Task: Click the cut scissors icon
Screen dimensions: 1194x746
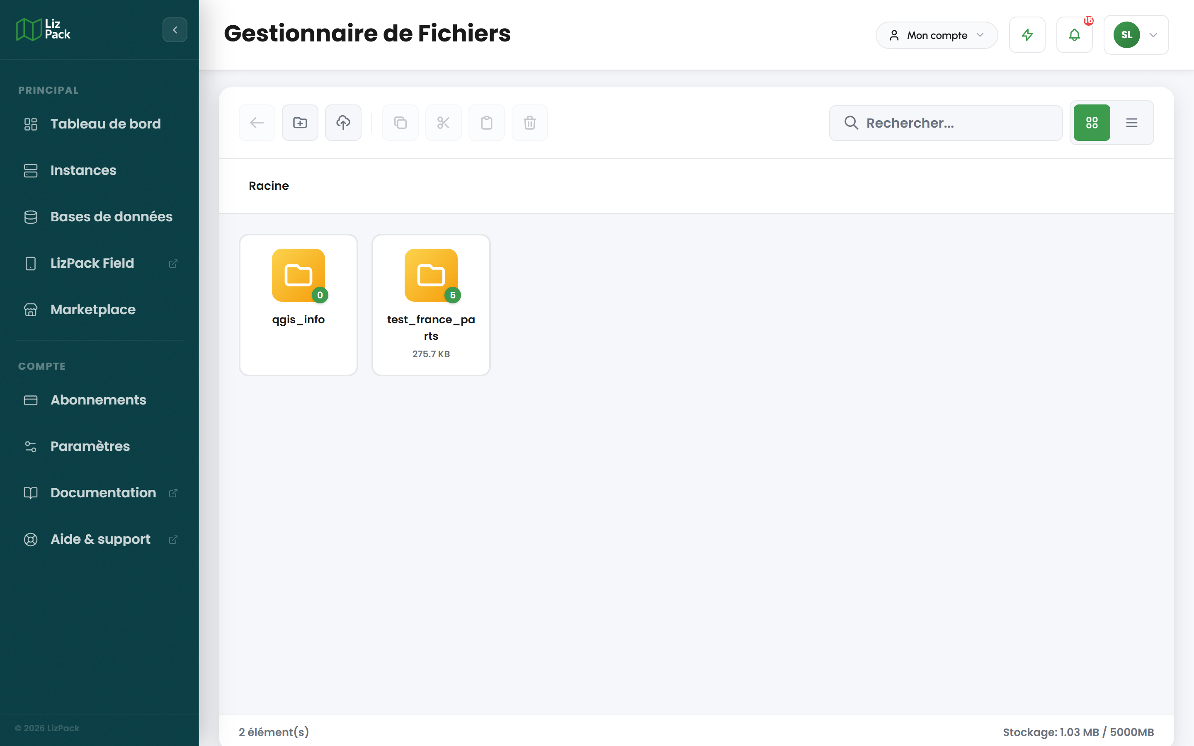Action: (444, 122)
